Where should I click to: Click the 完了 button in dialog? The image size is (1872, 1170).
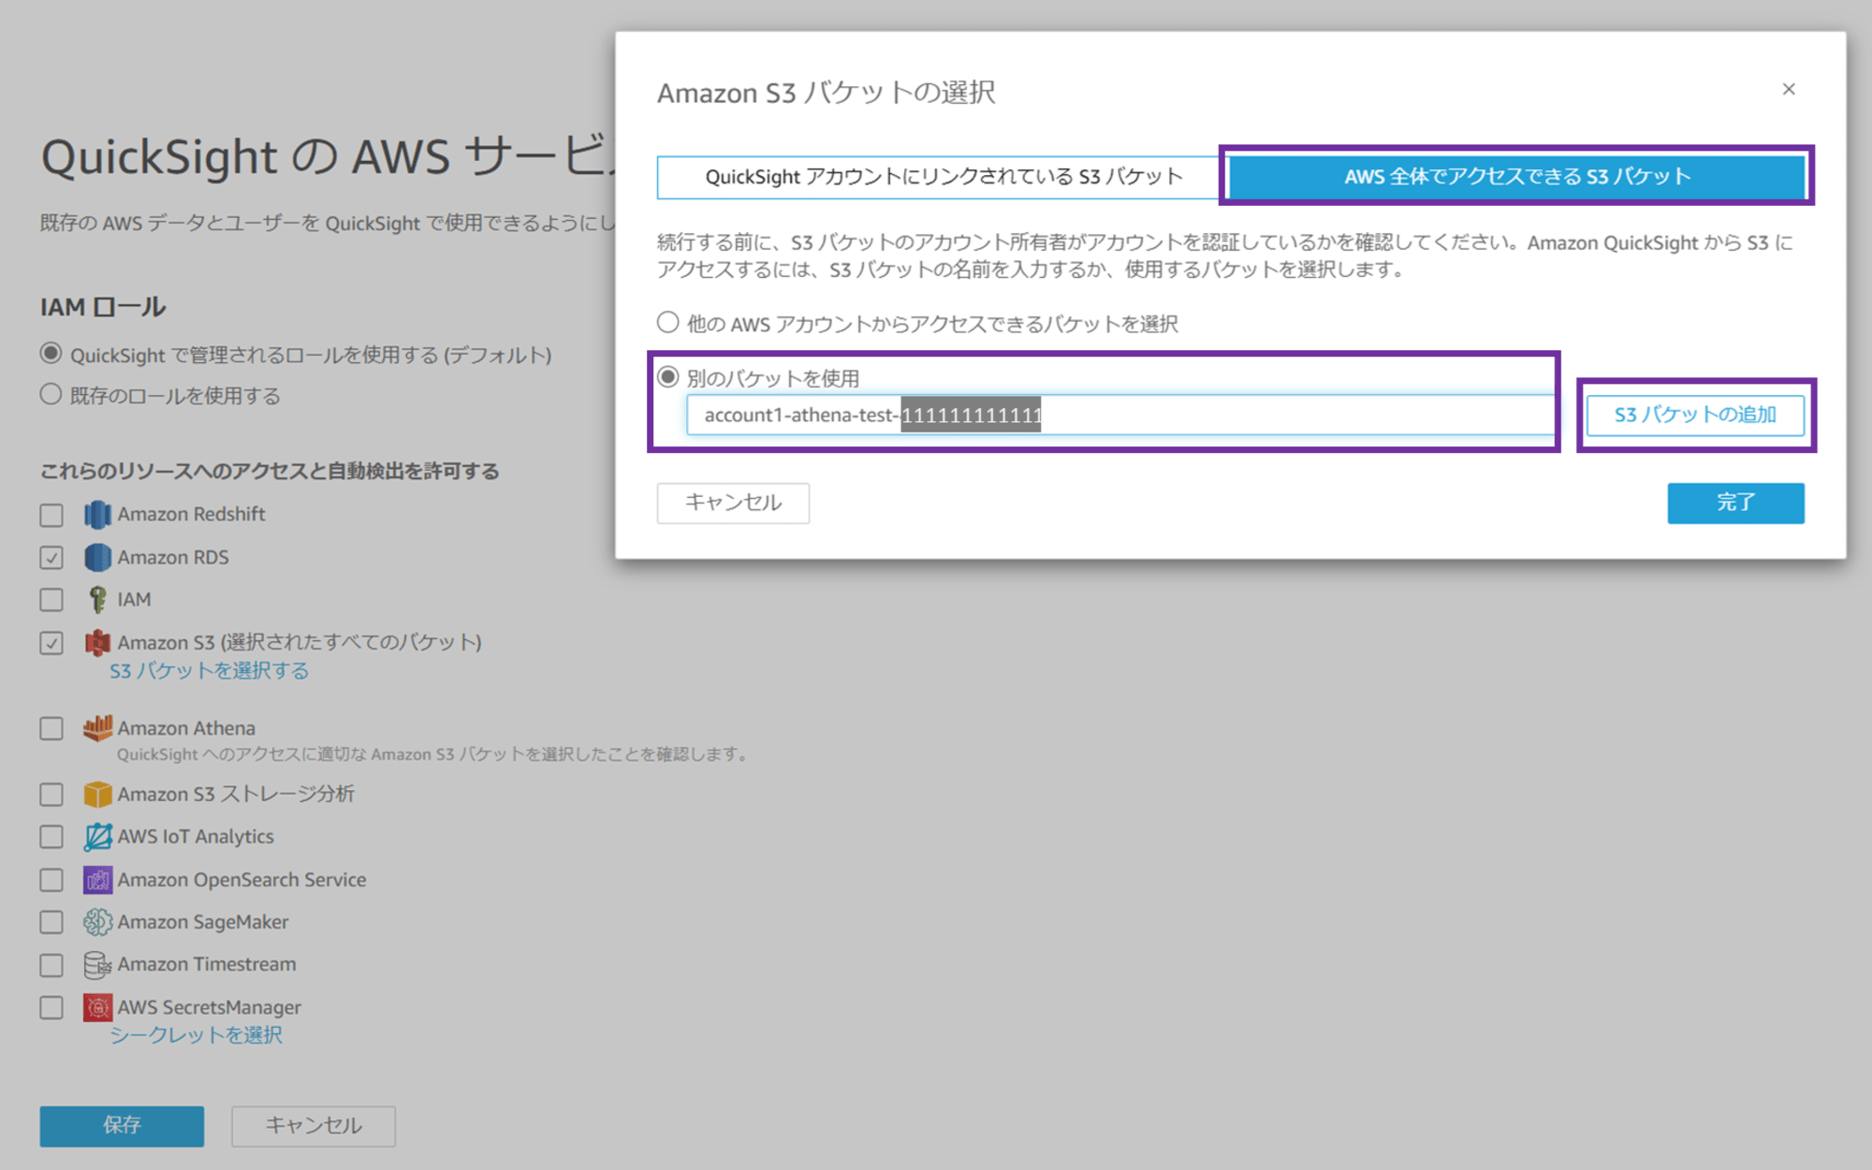pyautogui.click(x=1735, y=503)
